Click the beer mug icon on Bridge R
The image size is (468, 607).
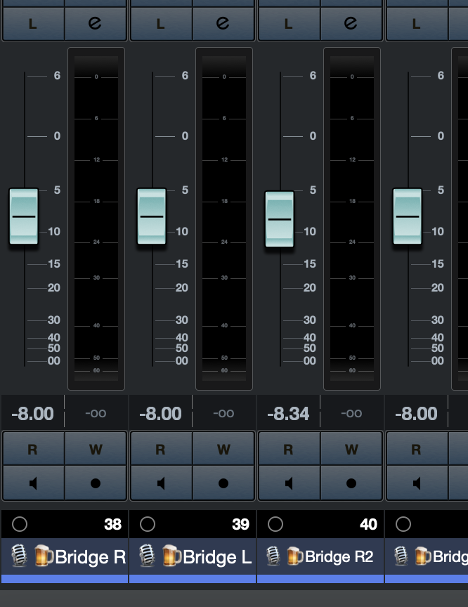(x=44, y=556)
